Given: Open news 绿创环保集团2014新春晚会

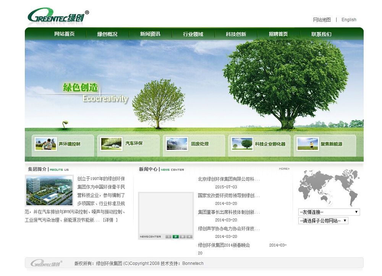Looking at the screenshot, I should pos(224,245).
